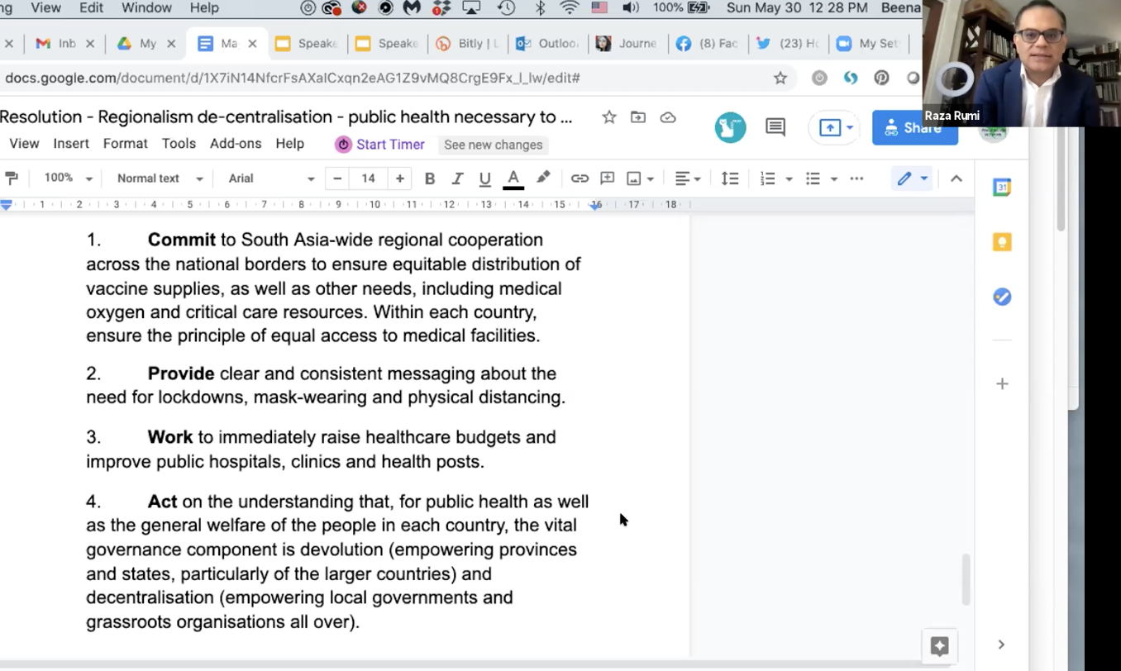This screenshot has height=671, width=1121.
Task: Click the paint format icon
Action: (x=12, y=178)
